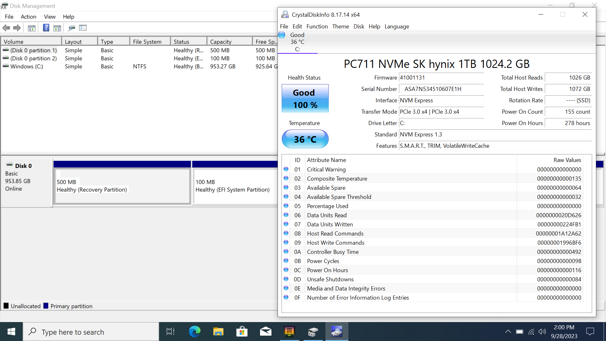Open the clock showing 2:00 PM
Image resolution: width=606 pixels, height=341 pixels.
pyautogui.click(x=564, y=332)
